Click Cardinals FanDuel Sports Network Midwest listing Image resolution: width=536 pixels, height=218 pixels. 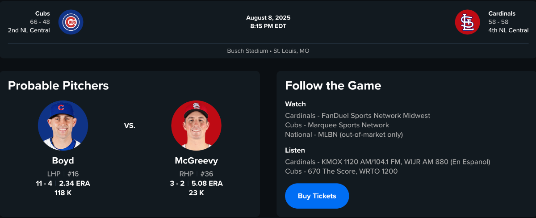coord(357,116)
